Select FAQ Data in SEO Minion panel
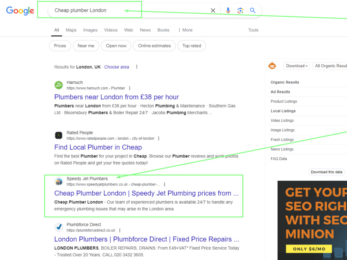The height and width of the screenshot is (260, 347). (x=279, y=159)
